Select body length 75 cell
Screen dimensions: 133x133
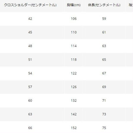point(104,128)
